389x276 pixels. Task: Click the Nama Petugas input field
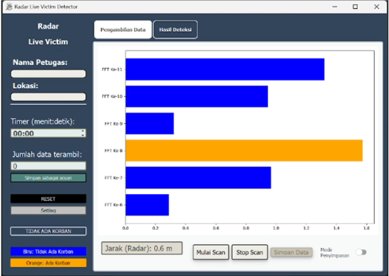click(48, 73)
